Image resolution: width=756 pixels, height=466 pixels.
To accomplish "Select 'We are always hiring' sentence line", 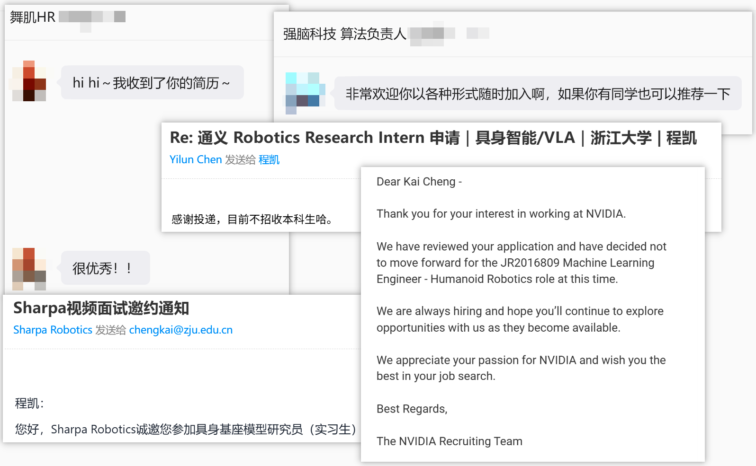I will pos(520,311).
